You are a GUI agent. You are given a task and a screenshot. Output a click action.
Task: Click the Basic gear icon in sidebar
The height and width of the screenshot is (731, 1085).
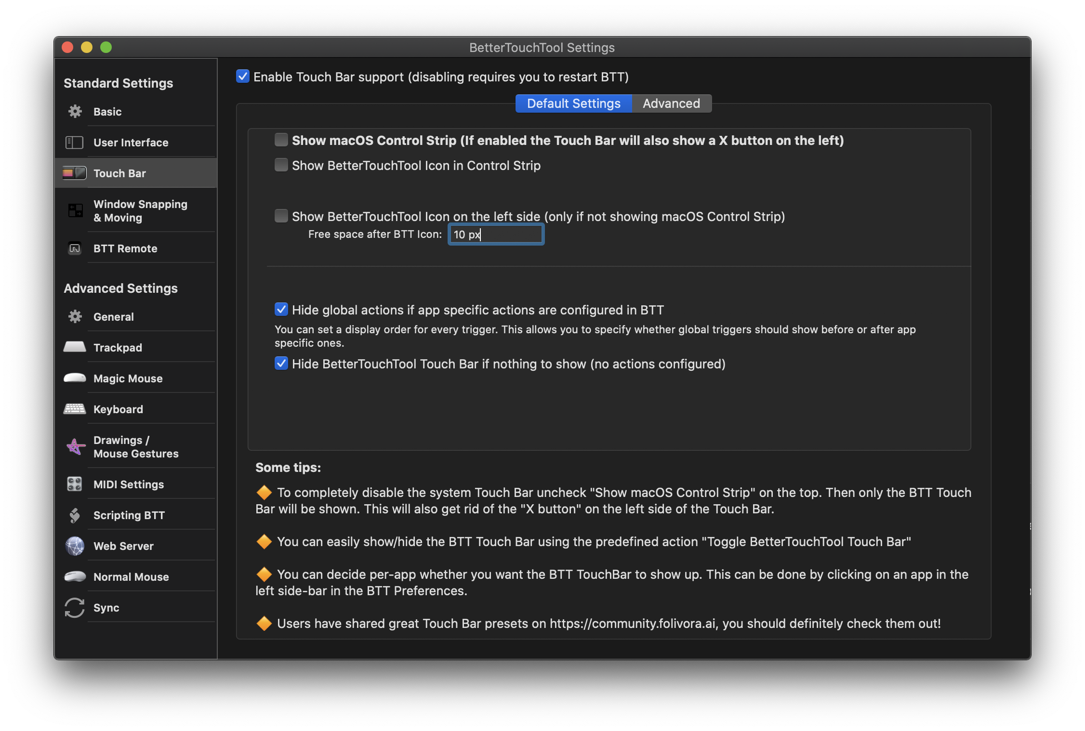75,112
